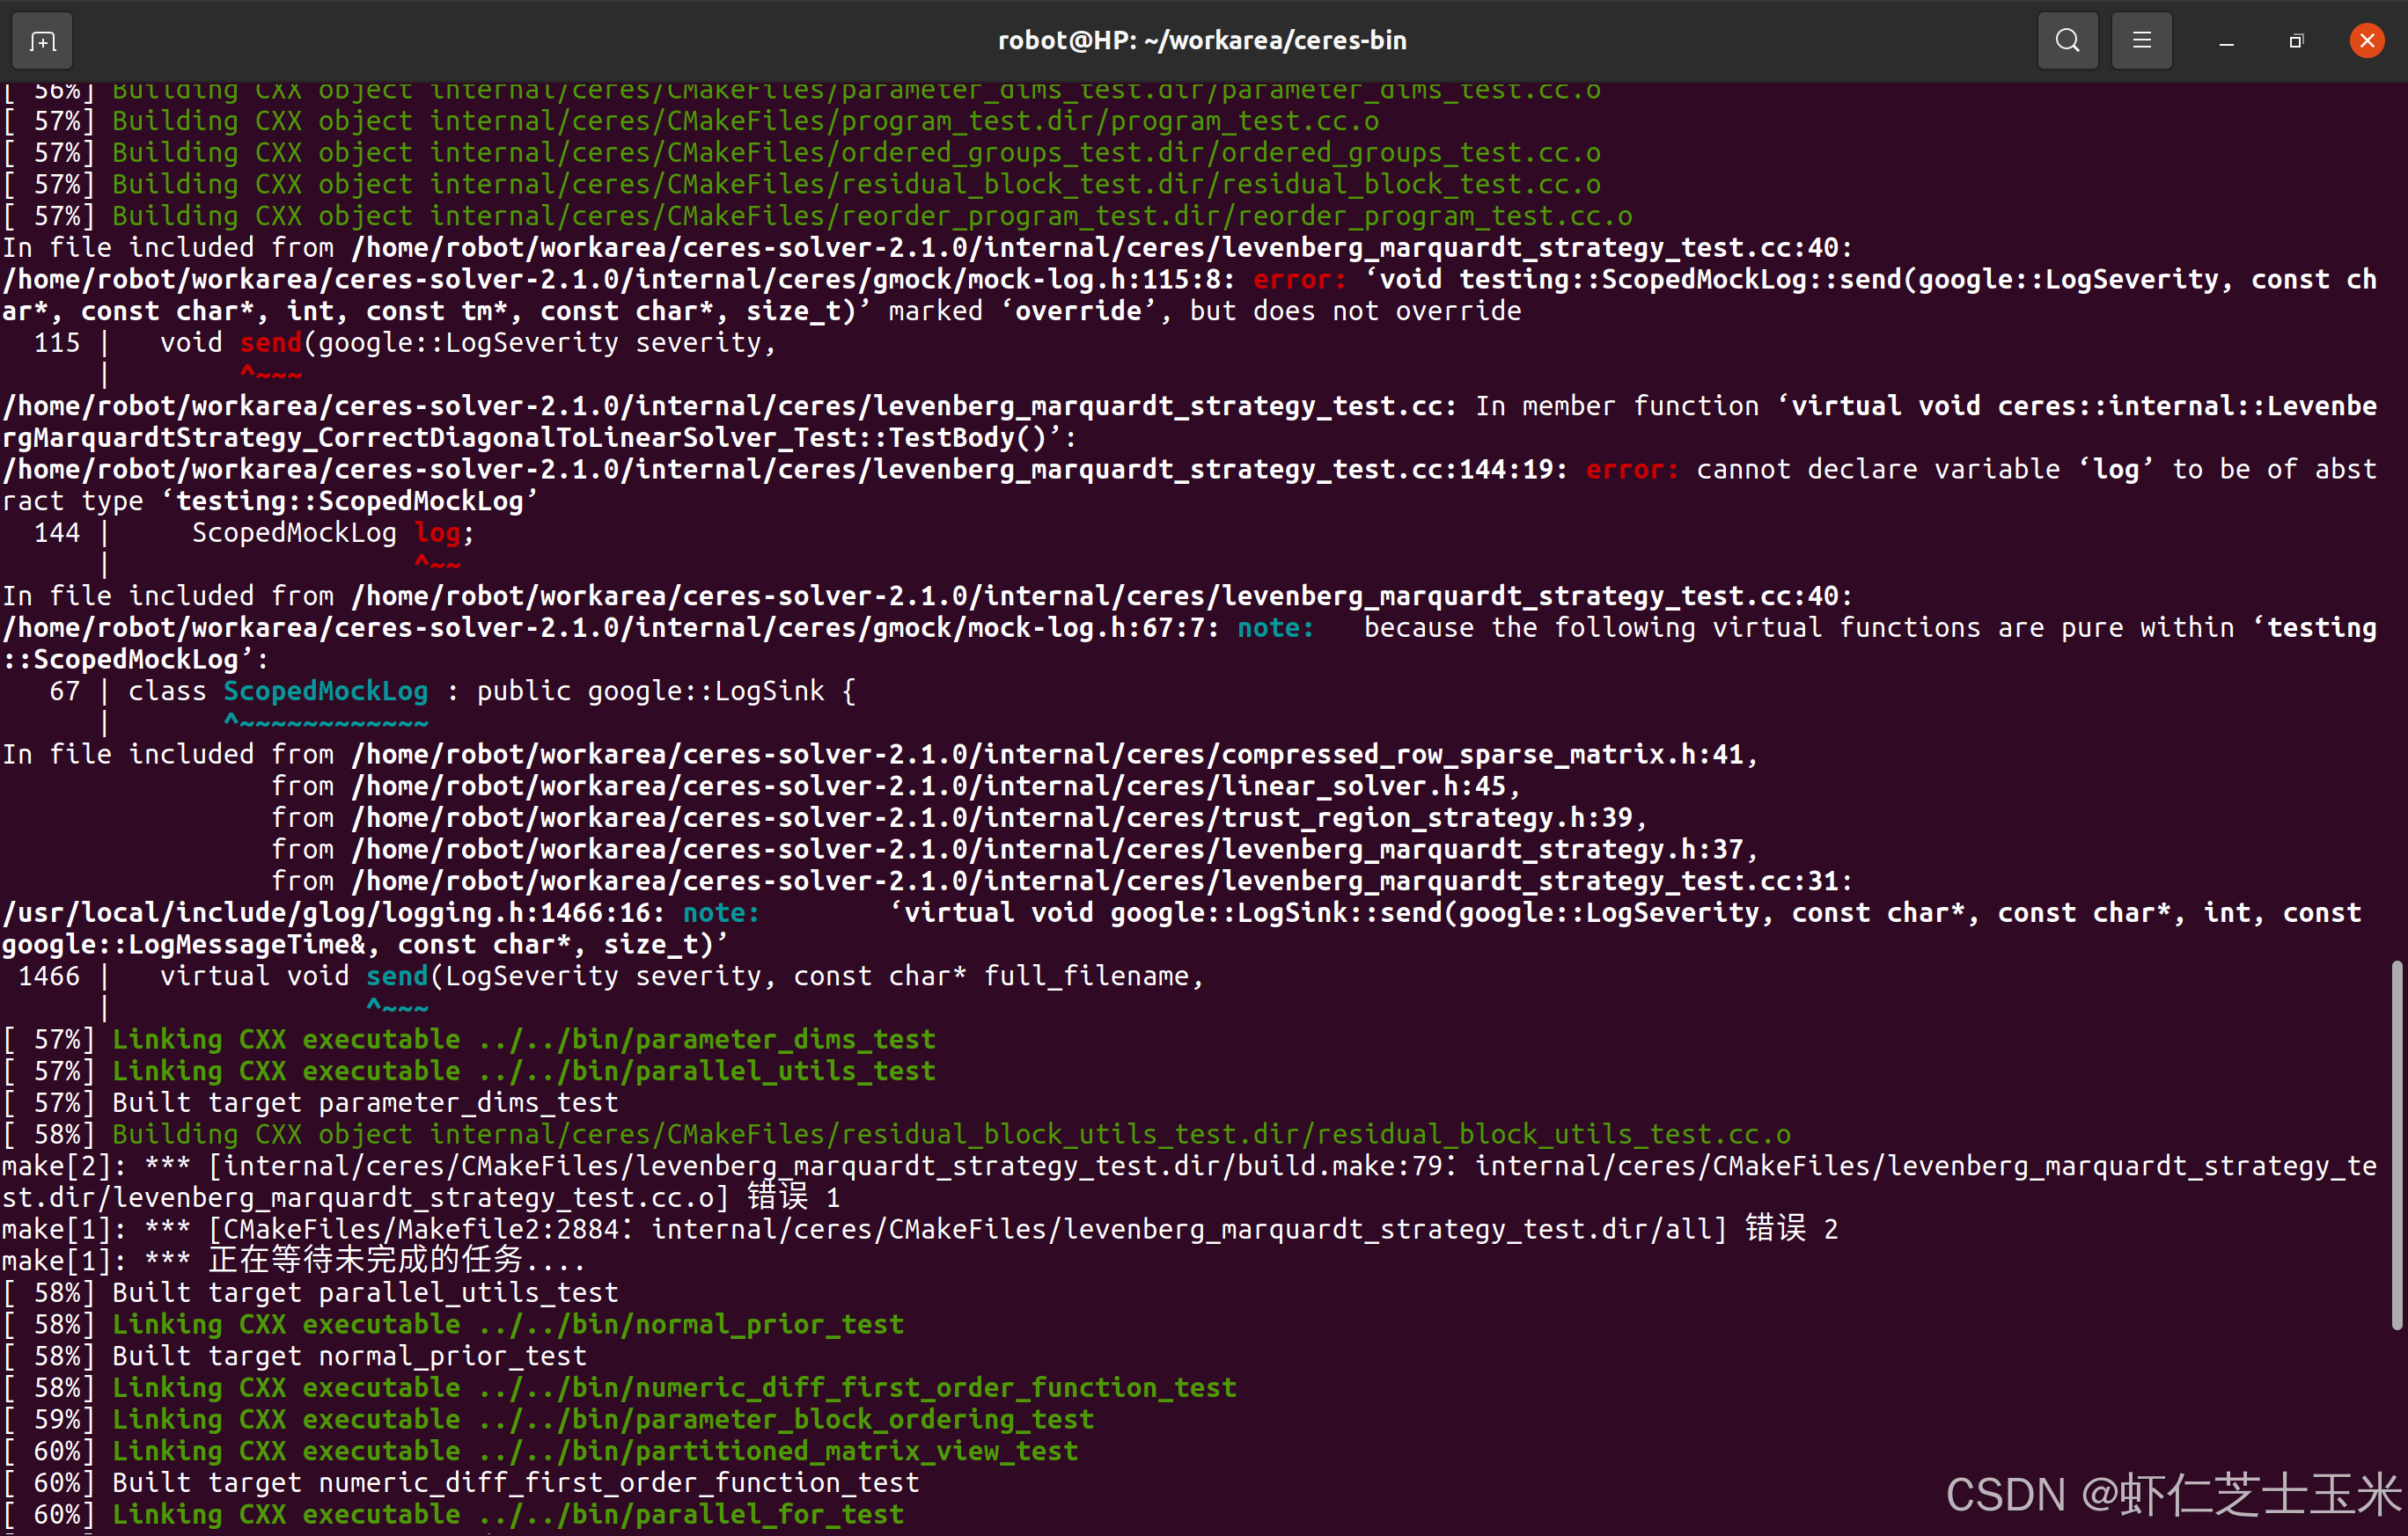
Task: Click 'Built target parameter_dims_test' line
Action: (365, 1102)
